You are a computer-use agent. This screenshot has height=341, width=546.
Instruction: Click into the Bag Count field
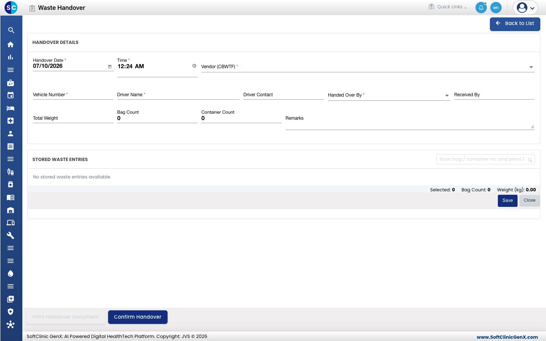click(x=157, y=118)
